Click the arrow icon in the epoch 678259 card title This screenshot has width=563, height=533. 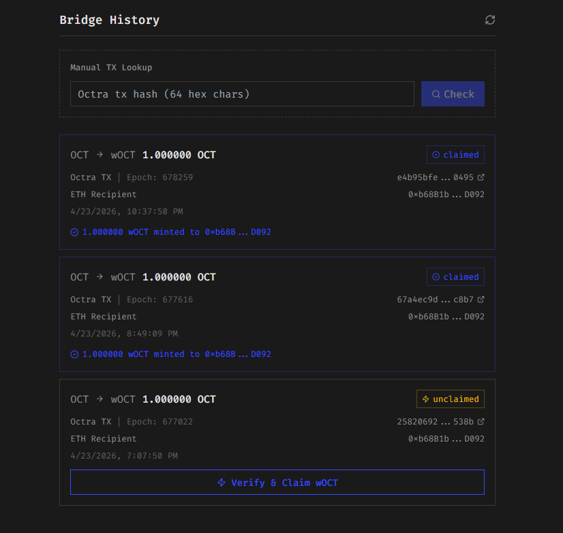pos(100,154)
